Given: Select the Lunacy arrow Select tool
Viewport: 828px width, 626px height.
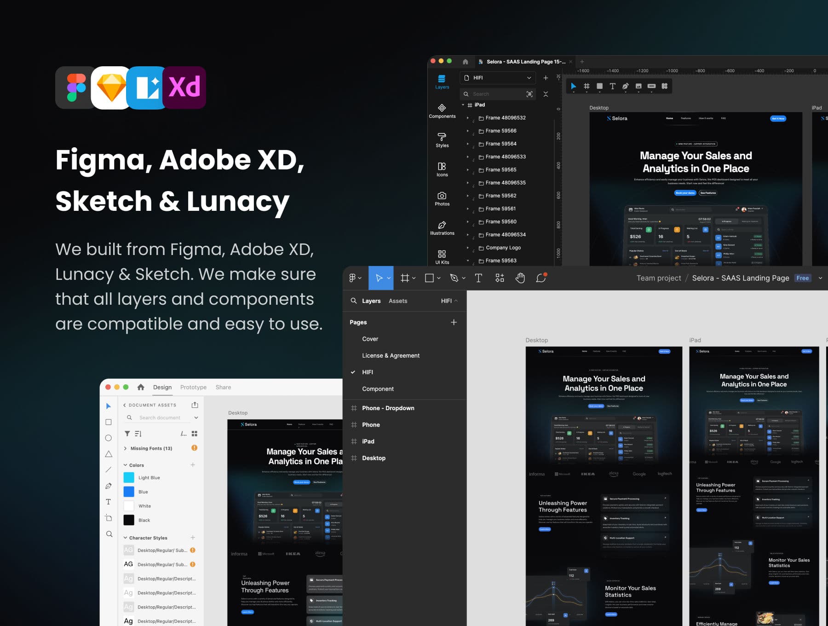Looking at the screenshot, I should [573, 86].
